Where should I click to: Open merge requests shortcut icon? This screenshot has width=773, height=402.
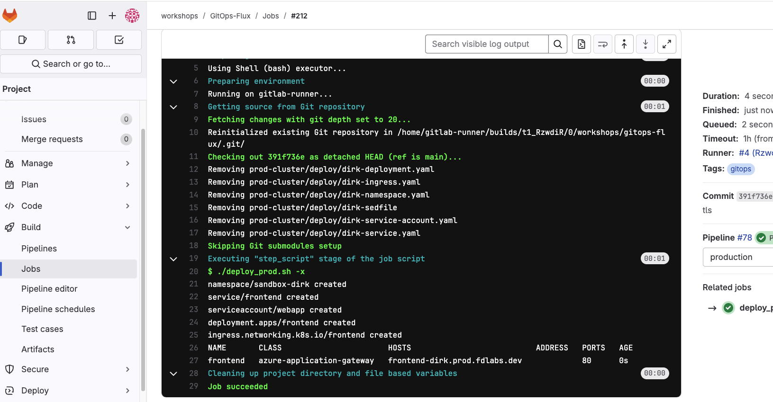pos(71,40)
